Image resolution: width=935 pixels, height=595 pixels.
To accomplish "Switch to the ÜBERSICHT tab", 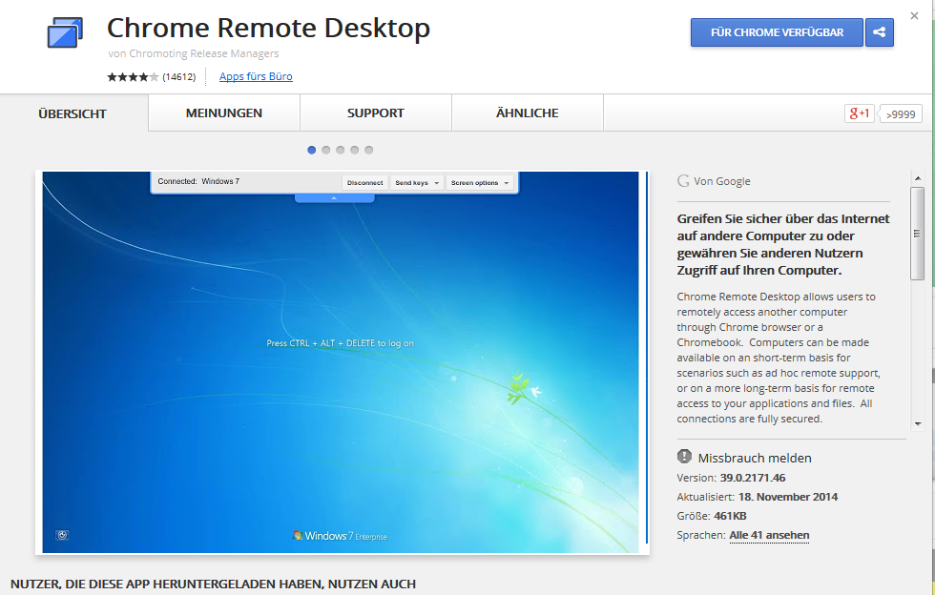I will (x=73, y=113).
